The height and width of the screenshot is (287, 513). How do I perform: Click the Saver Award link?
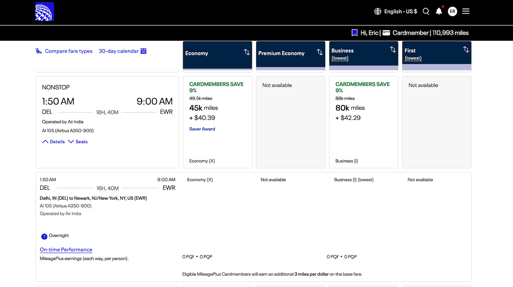(x=202, y=129)
